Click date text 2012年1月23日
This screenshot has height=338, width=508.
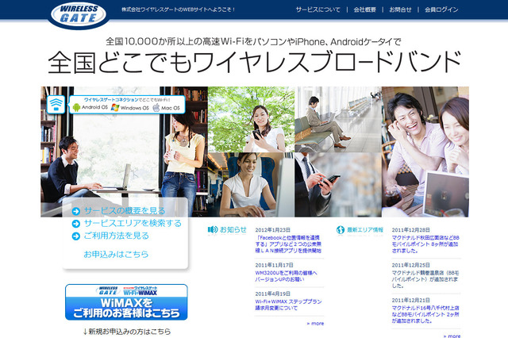pos(273,230)
